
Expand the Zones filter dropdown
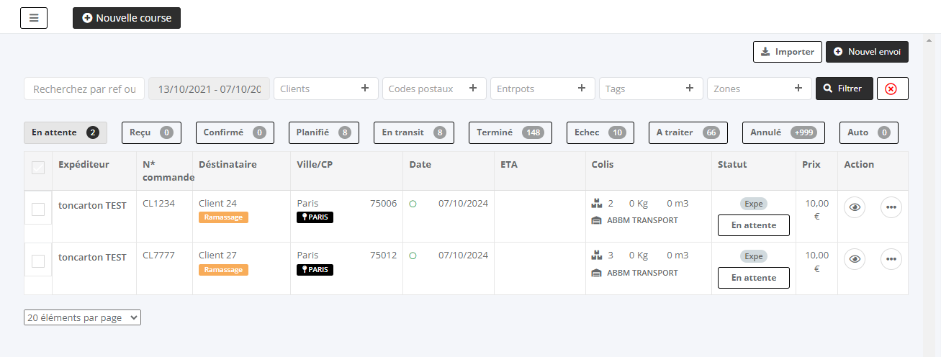coord(759,89)
